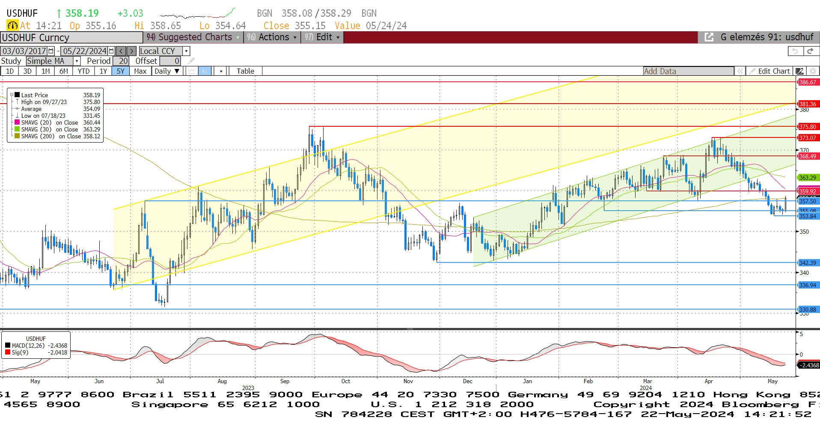Viewport: 820px width, 438px height.
Task: Click the annotations panel icon next to Edit Chart
Action: coord(799,71)
